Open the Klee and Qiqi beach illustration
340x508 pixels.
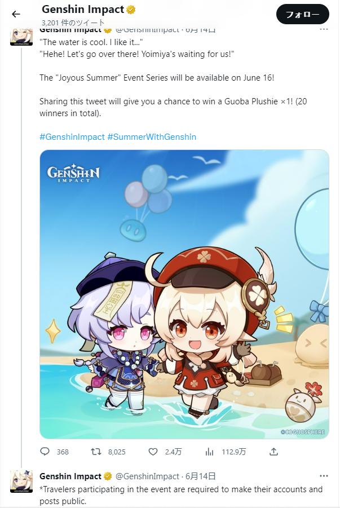tap(184, 294)
